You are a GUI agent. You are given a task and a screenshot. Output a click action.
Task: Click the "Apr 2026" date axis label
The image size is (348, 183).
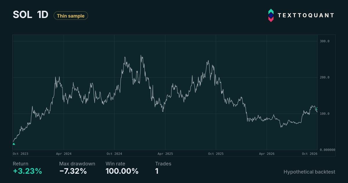(267, 154)
